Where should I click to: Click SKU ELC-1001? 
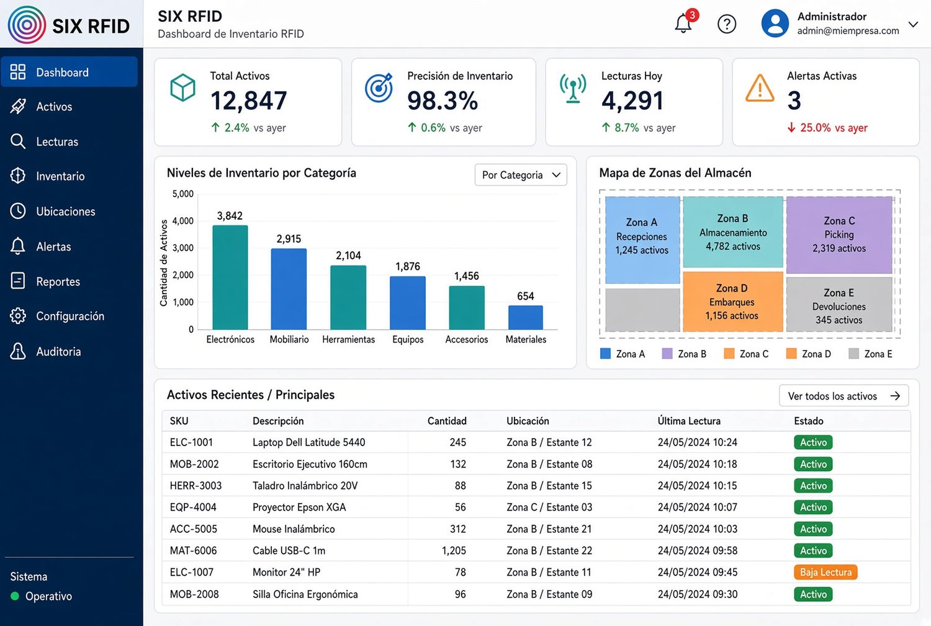191,442
